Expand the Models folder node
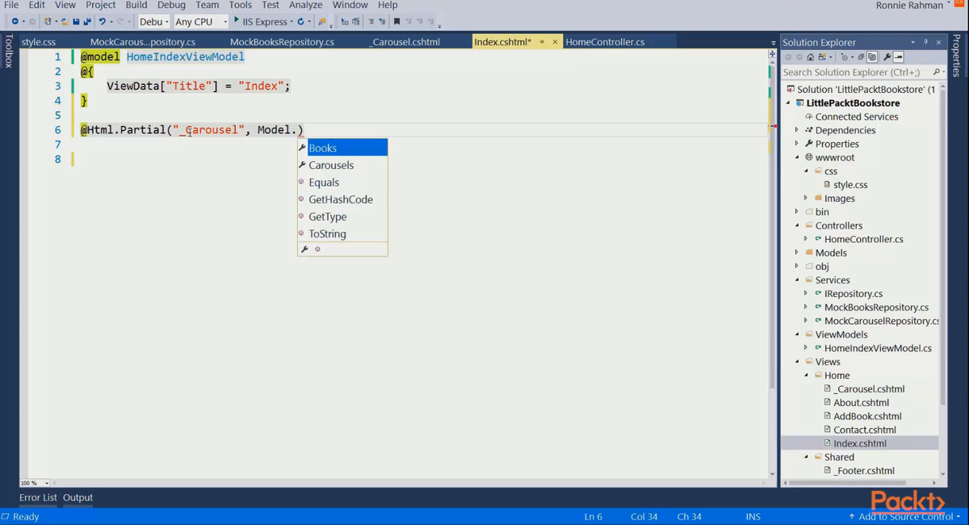 (797, 253)
